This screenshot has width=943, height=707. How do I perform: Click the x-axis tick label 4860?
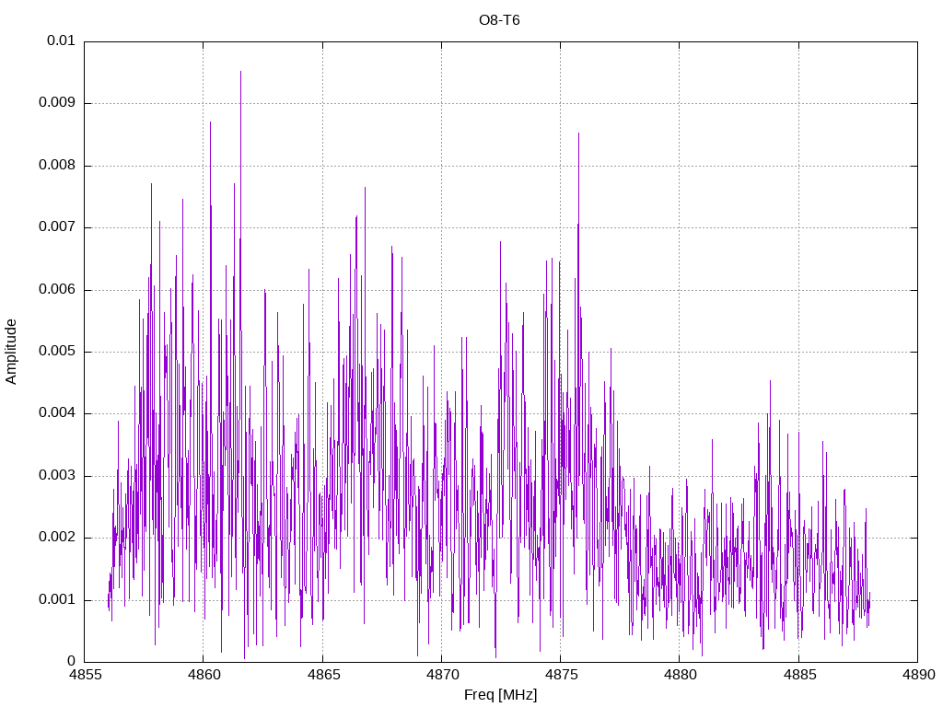pyautogui.click(x=204, y=675)
